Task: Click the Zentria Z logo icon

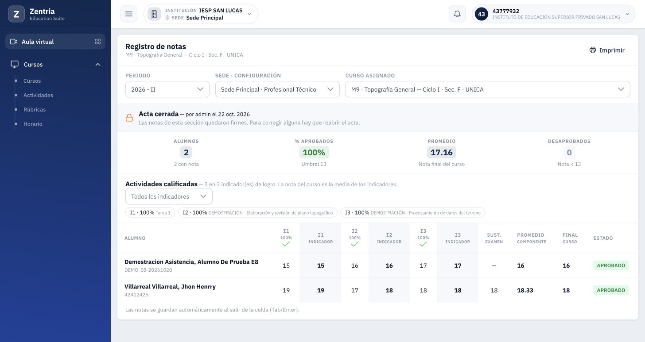Action: [16, 14]
